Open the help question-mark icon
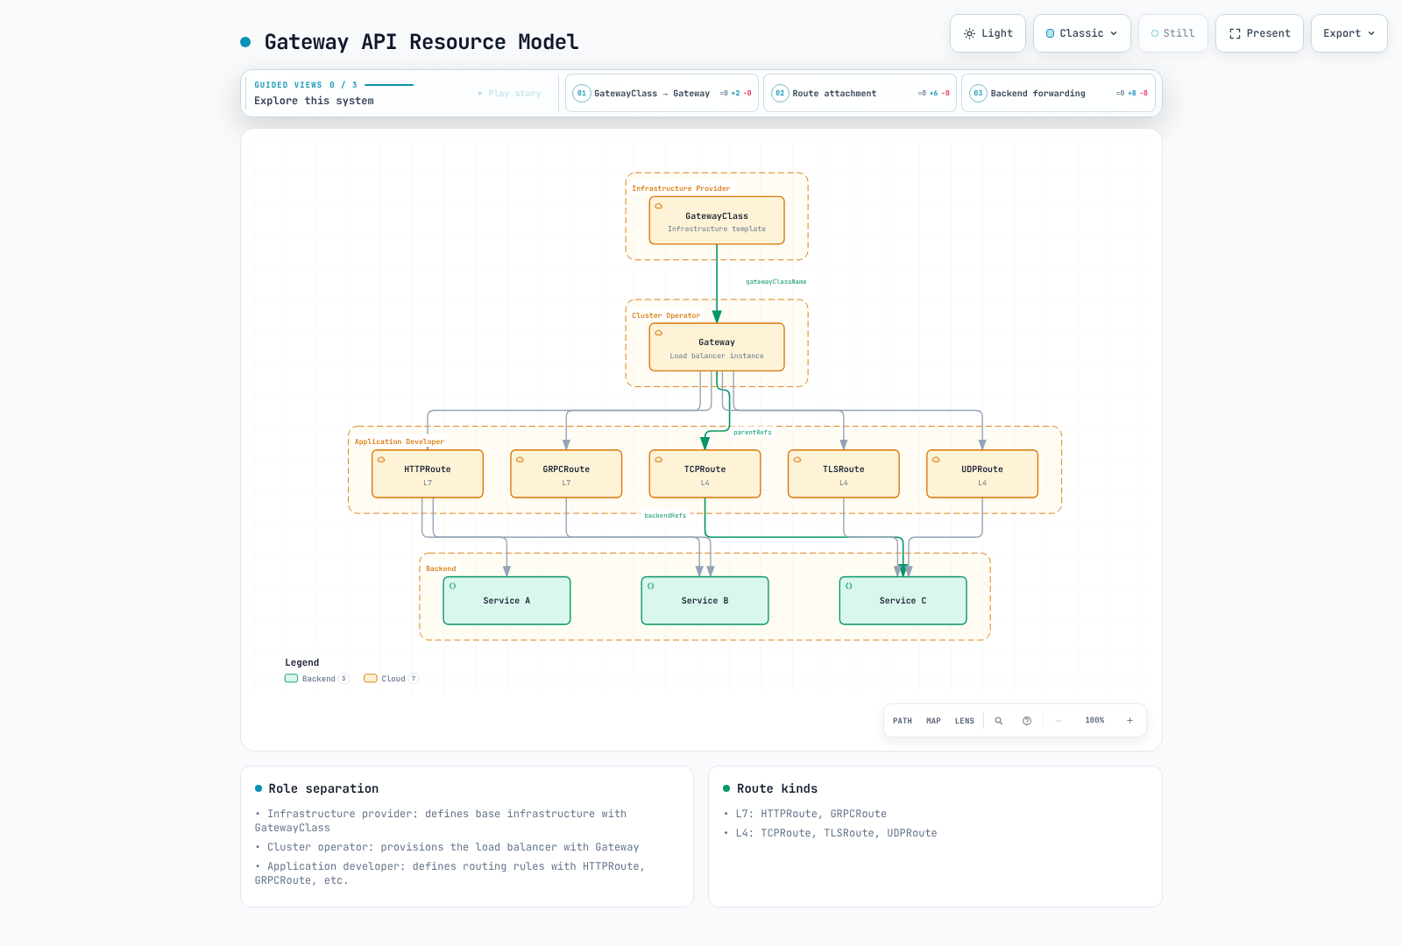This screenshot has height=946, width=1402. click(1027, 721)
